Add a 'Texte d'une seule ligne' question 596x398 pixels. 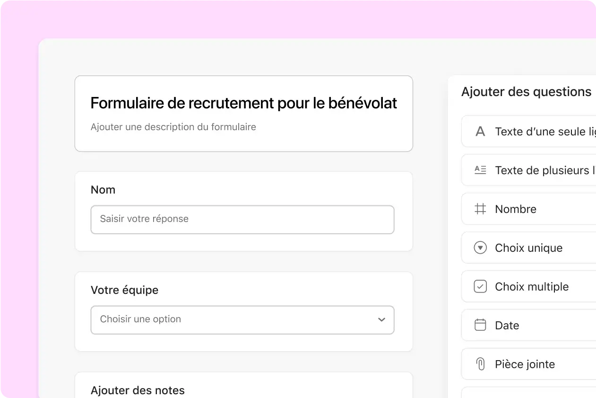pos(528,132)
